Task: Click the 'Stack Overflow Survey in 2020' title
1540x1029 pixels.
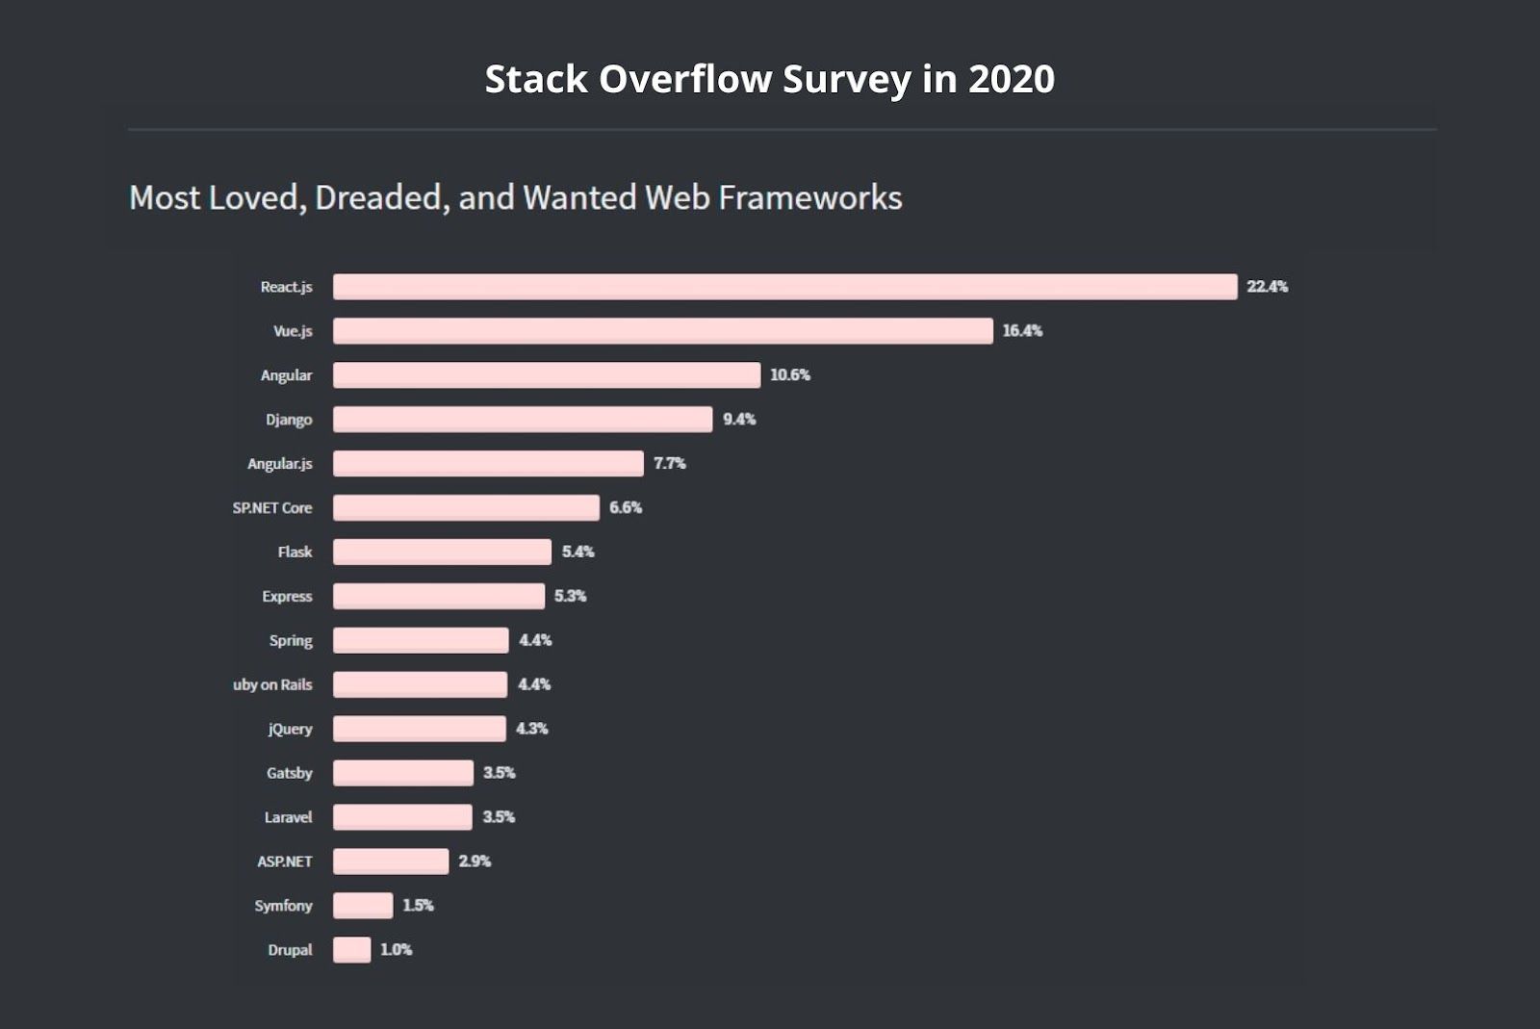Action: (x=770, y=79)
